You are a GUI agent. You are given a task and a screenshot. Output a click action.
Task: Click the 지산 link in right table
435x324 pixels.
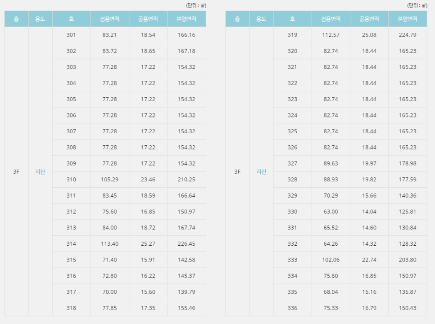coord(261,171)
